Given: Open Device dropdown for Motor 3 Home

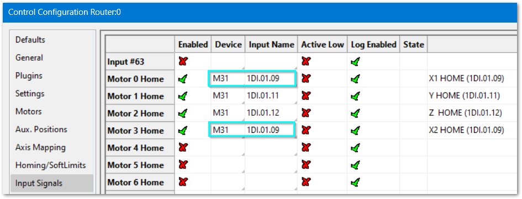Looking at the screenshot, I should (x=228, y=131).
